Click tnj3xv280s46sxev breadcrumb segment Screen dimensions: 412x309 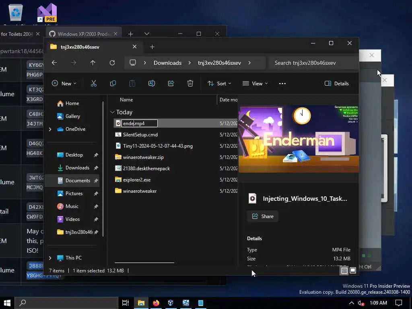tap(219, 63)
